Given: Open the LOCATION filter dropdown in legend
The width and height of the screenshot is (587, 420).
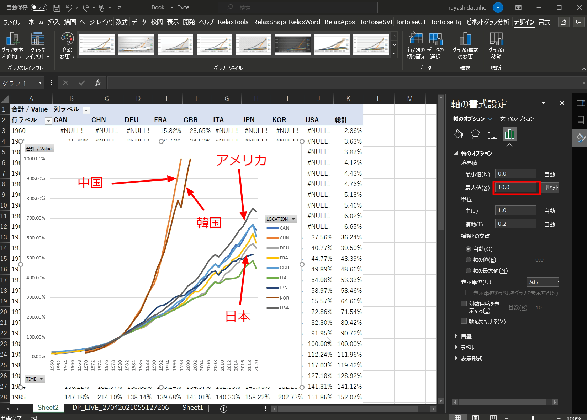Looking at the screenshot, I should point(293,219).
